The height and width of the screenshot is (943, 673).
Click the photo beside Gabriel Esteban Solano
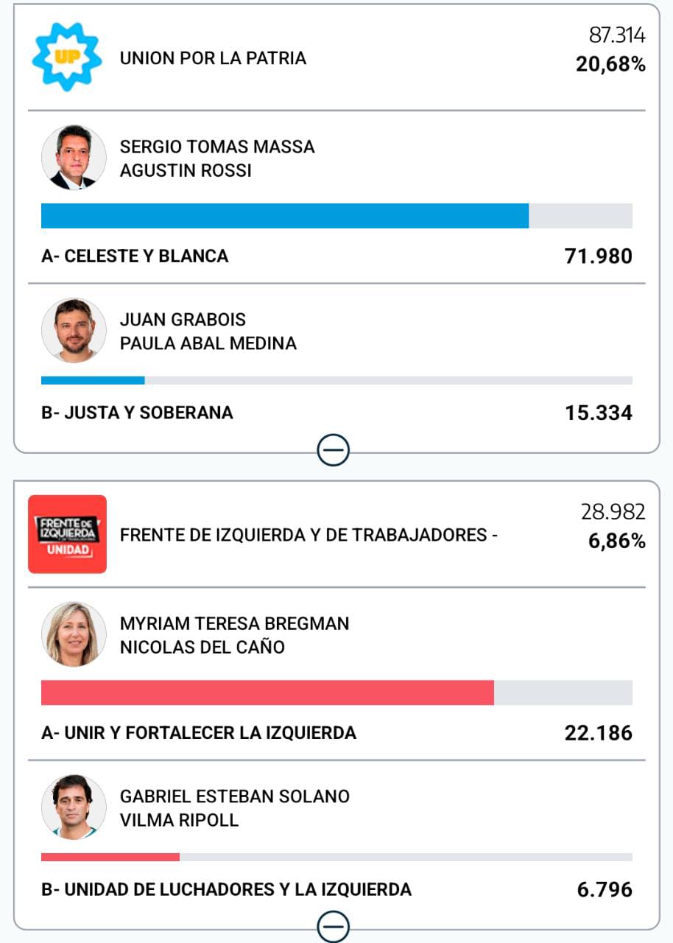tap(74, 807)
